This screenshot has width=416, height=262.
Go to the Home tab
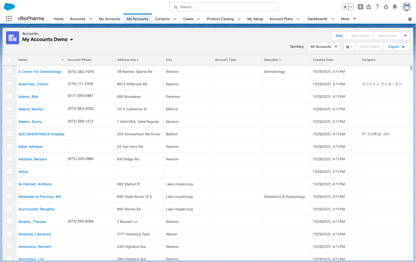[59, 19]
